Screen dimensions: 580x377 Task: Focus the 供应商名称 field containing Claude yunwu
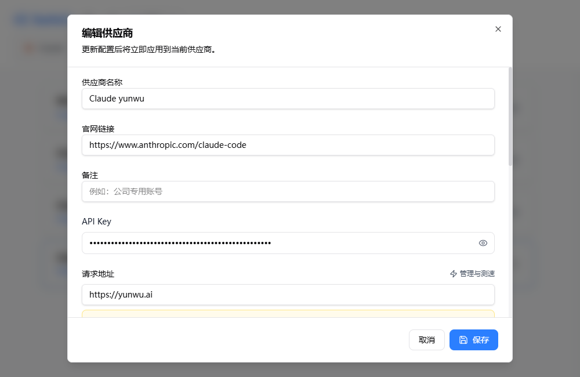point(288,99)
